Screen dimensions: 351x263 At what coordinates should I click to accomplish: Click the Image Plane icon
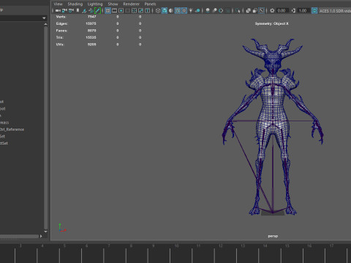click(x=84, y=10)
